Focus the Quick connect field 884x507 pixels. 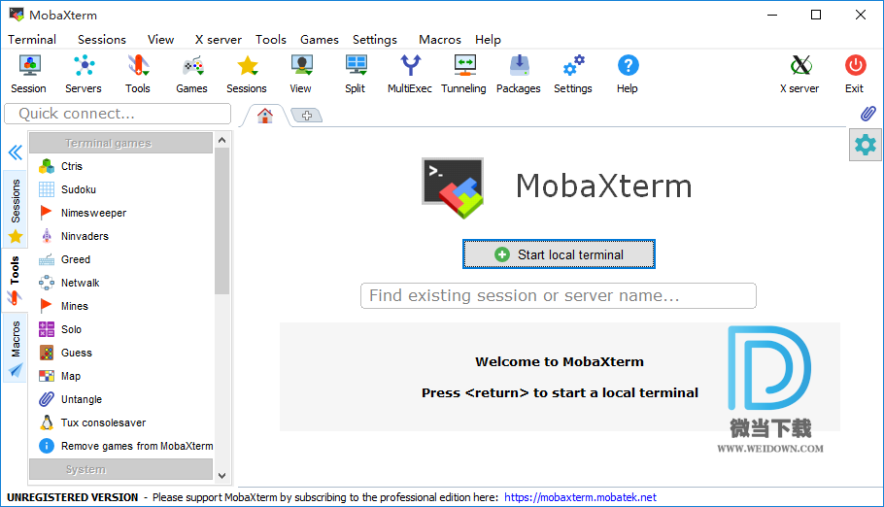click(x=118, y=114)
